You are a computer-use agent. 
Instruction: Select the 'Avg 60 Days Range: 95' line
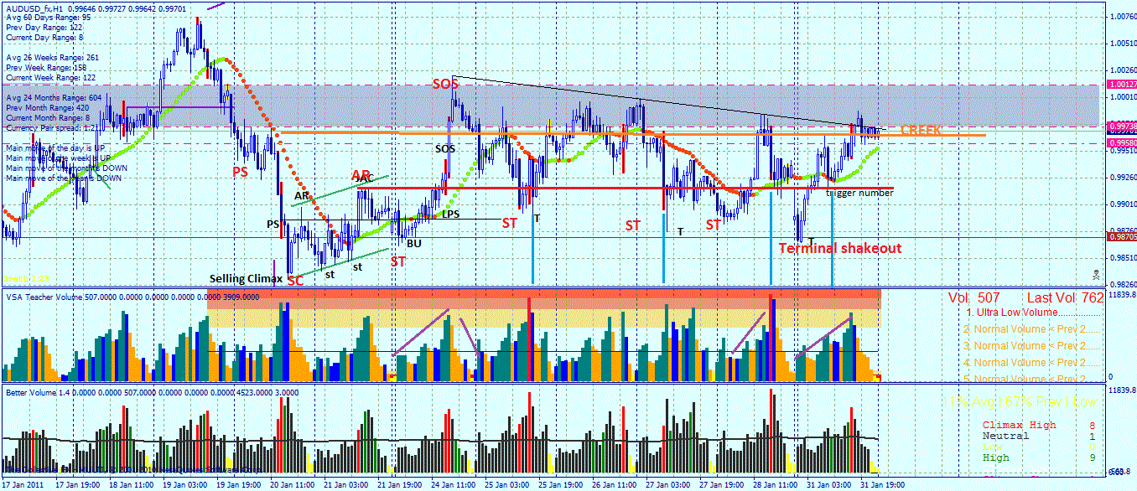coord(49,18)
